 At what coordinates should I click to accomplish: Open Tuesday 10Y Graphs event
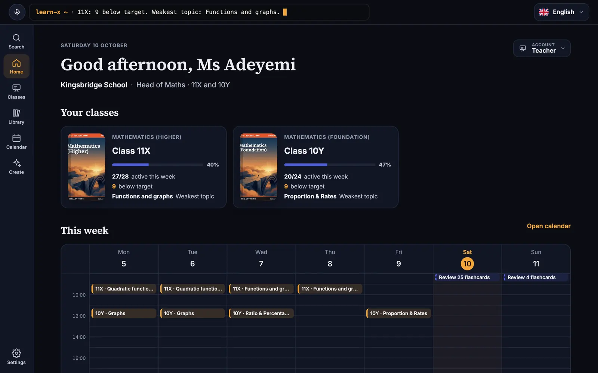click(x=192, y=313)
